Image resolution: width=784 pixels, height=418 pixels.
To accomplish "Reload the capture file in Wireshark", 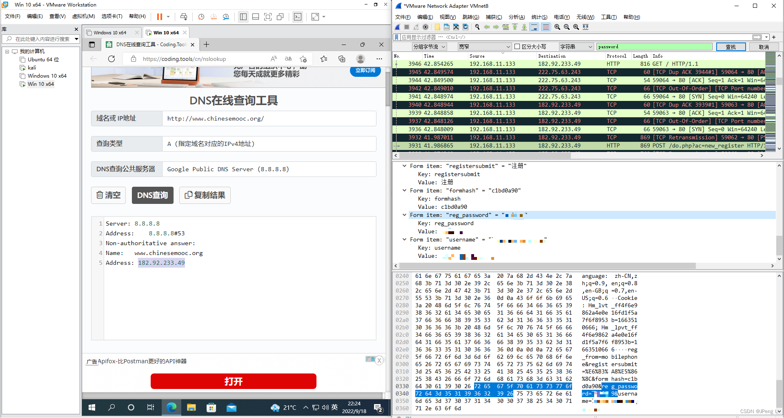I will [465, 27].
